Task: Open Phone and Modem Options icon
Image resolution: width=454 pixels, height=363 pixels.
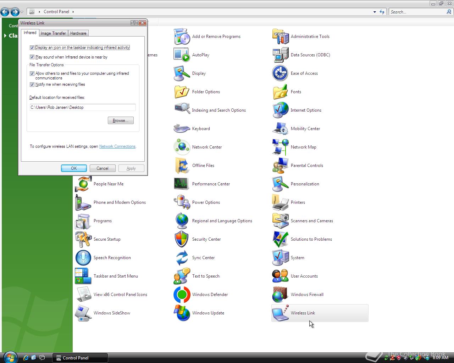Action: click(x=83, y=202)
